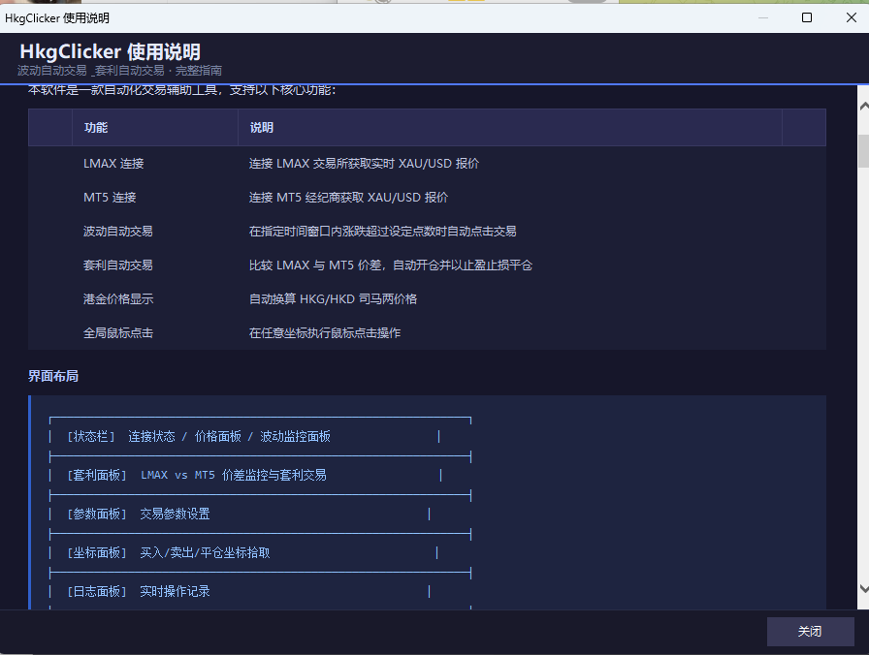
Task: Select the 套利自动交易 table cell
Action: (x=118, y=265)
